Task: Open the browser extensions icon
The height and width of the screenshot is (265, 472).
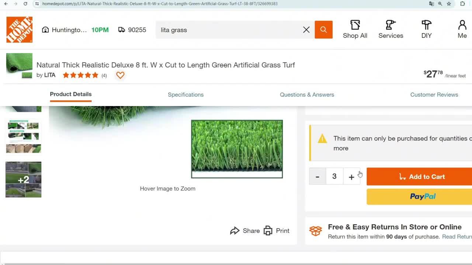Action: (x=462, y=4)
